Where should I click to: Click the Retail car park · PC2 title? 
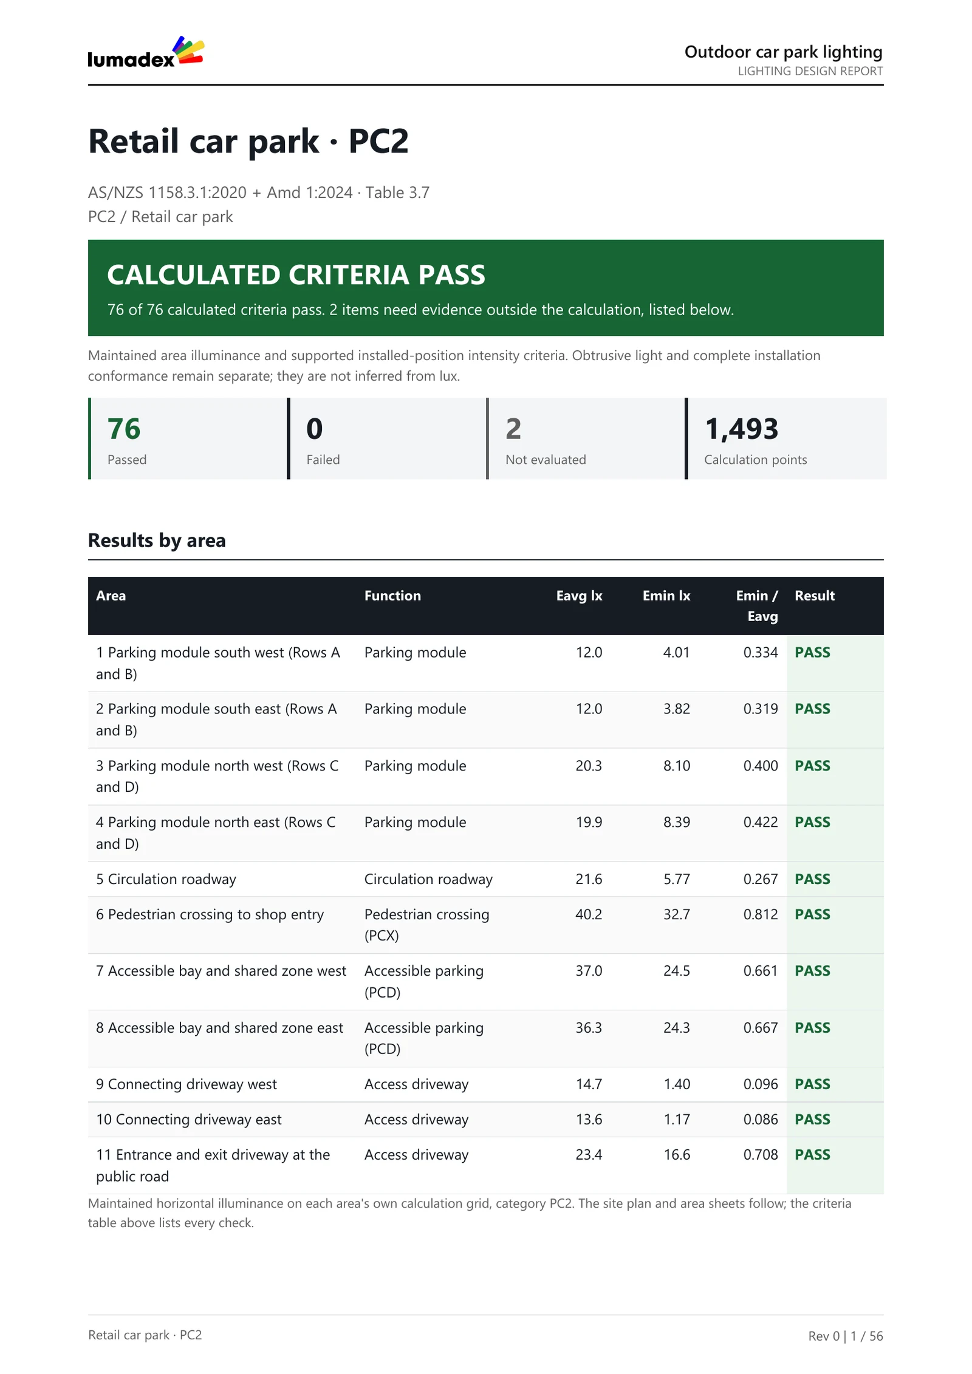coord(248,142)
